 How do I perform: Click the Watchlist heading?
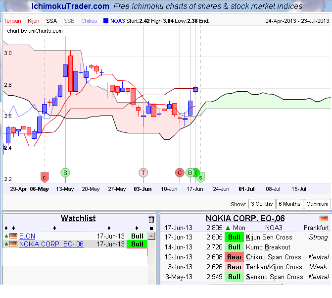[x=78, y=218]
